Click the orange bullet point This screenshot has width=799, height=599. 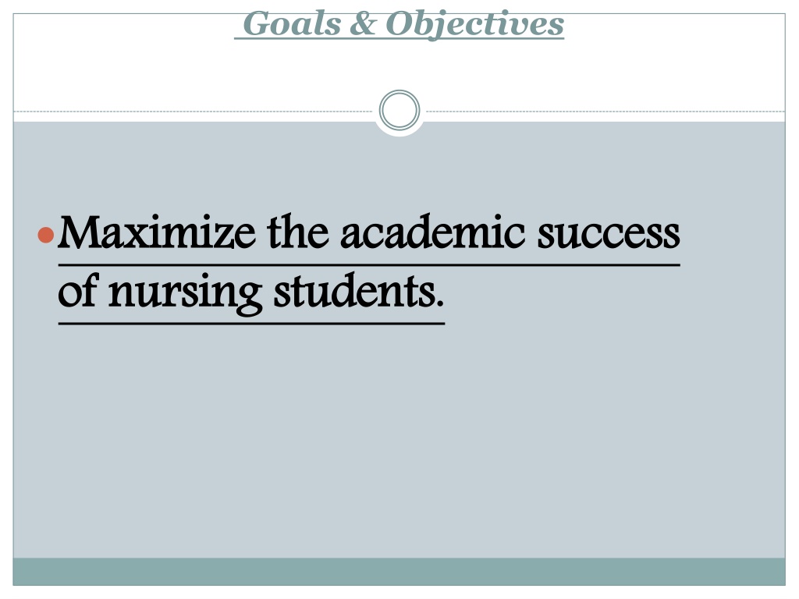[x=46, y=235]
